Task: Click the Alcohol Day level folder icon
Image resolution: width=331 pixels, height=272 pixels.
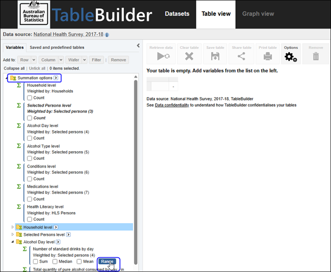Action: click(x=19, y=242)
